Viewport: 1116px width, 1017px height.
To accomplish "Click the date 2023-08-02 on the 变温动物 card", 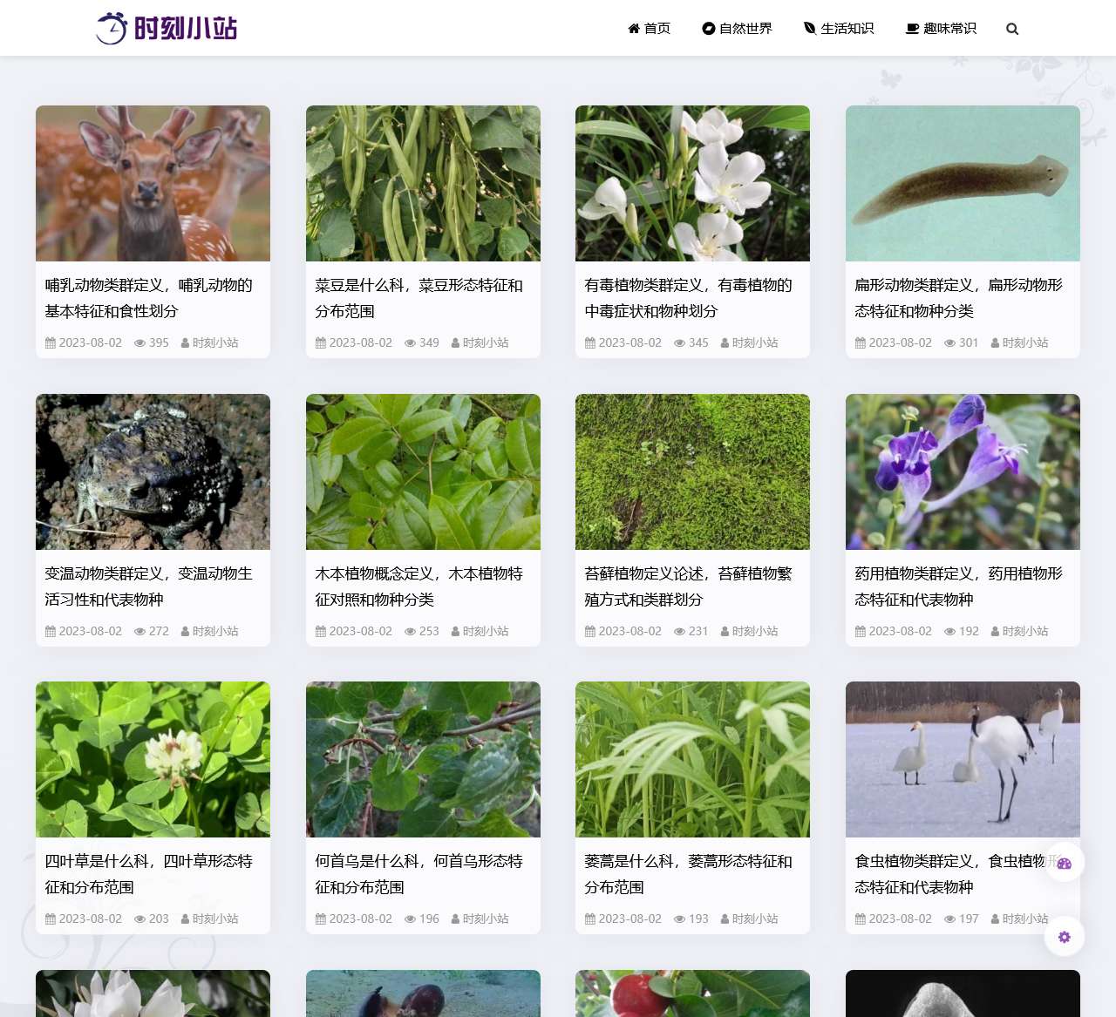I will click(91, 632).
